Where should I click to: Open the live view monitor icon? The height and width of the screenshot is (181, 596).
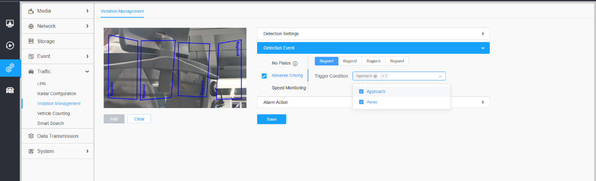tap(10, 23)
